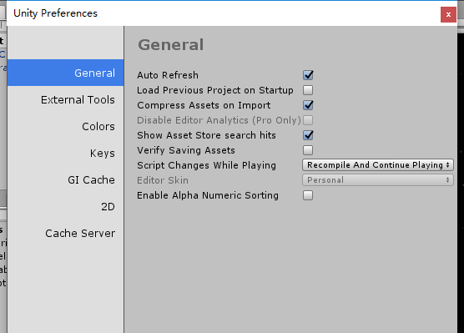Click the Enable Alpha Numeric Sorting label
Viewport: 464px width, 333px height.
(x=208, y=195)
